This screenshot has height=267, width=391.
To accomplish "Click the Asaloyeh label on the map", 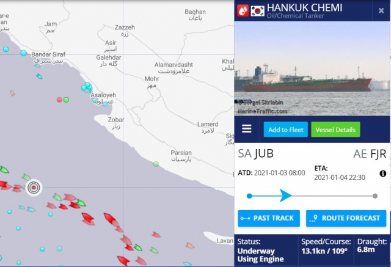I will pyautogui.click(x=103, y=95).
